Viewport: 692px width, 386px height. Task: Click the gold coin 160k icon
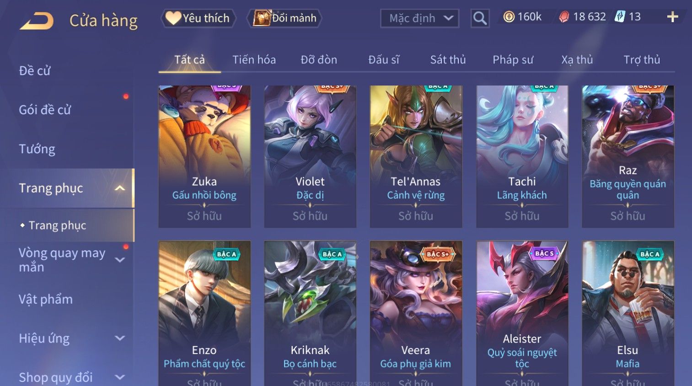point(509,17)
